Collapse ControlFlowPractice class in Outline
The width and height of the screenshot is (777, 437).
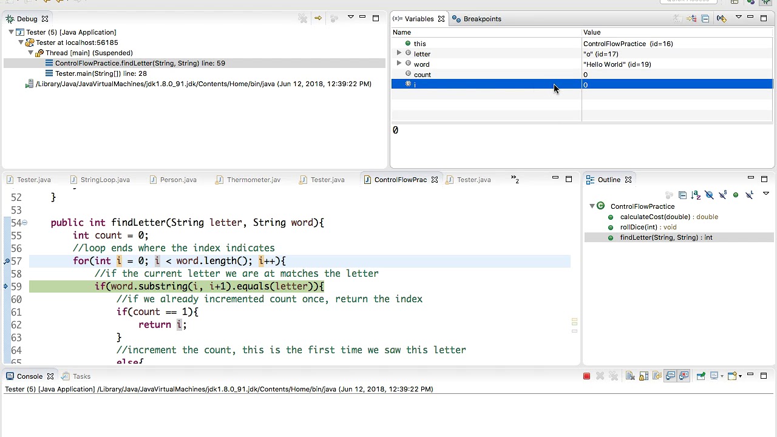click(592, 206)
